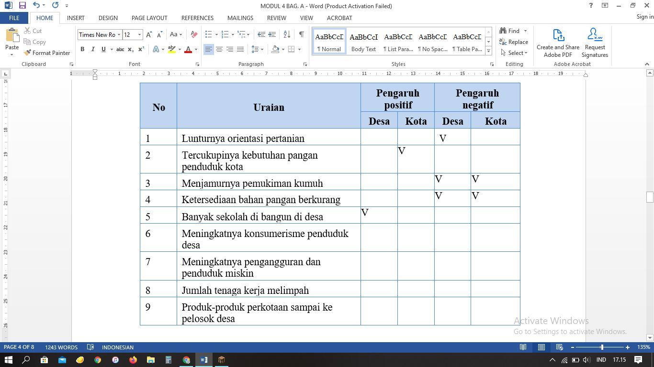This screenshot has height=367, width=654.
Task: Click the word count in status bar
Action: tap(61, 347)
